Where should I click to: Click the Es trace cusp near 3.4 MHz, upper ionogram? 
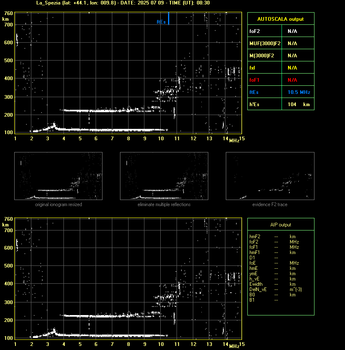(x=54, y=125)
